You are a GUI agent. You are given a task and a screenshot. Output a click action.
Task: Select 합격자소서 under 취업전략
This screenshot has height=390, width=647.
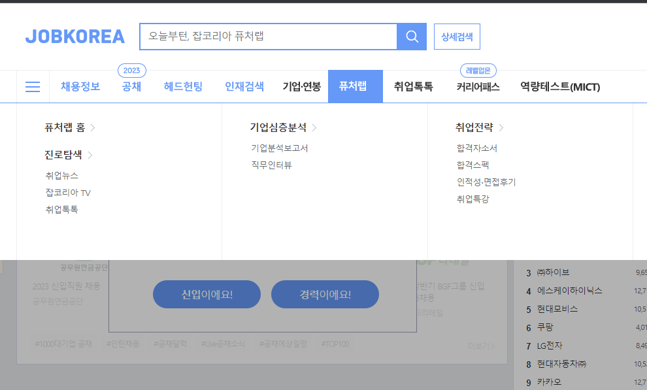pos(476,148)
